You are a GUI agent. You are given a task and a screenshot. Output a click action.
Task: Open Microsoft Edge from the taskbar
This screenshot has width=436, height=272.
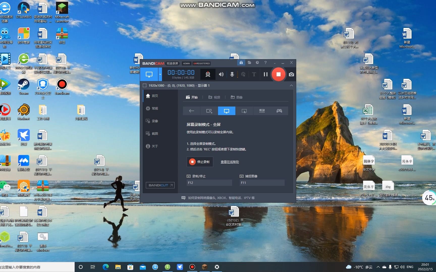tap(106, 267)
